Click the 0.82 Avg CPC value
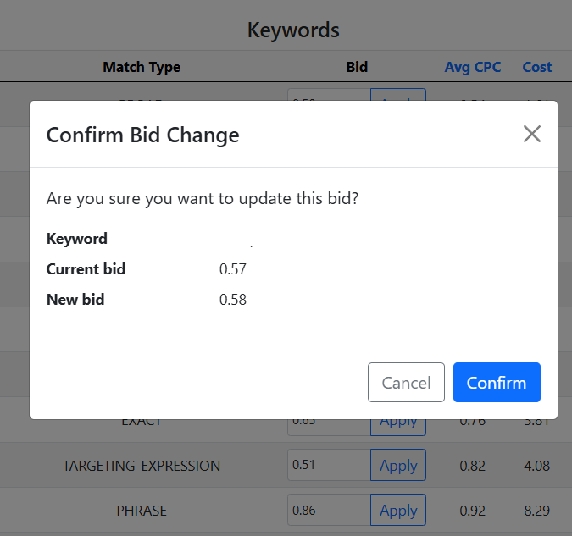Image resolution: width=572 pixels, height=536 pixels. (473, 466)
